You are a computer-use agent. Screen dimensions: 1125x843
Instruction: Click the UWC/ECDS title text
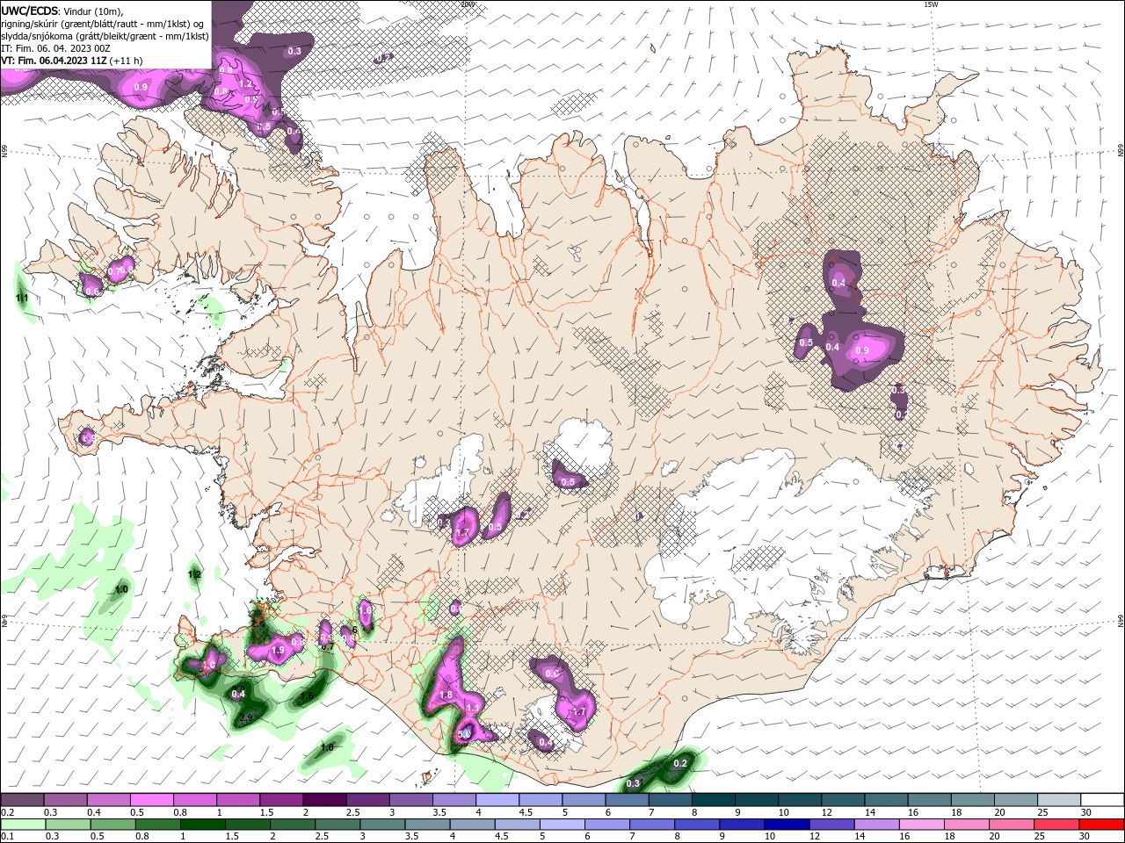(x=29, y=11)
